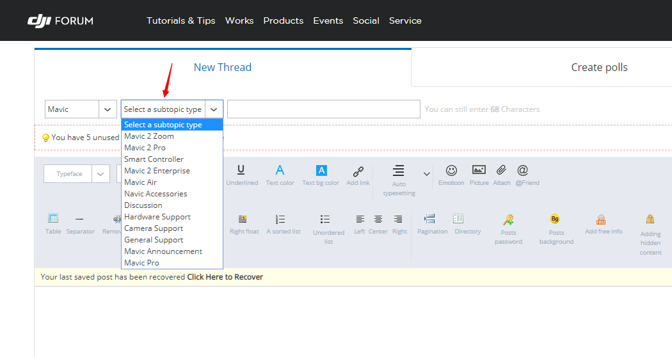Insert a Directory
Screen dimensions: 672x357
(x=458, y=219)
